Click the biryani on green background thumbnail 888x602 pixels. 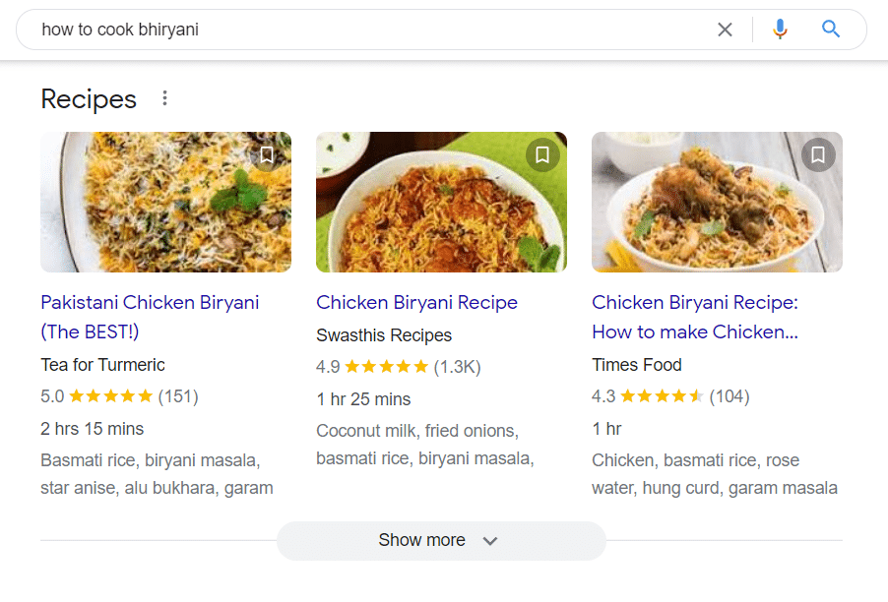pos(441,202)
